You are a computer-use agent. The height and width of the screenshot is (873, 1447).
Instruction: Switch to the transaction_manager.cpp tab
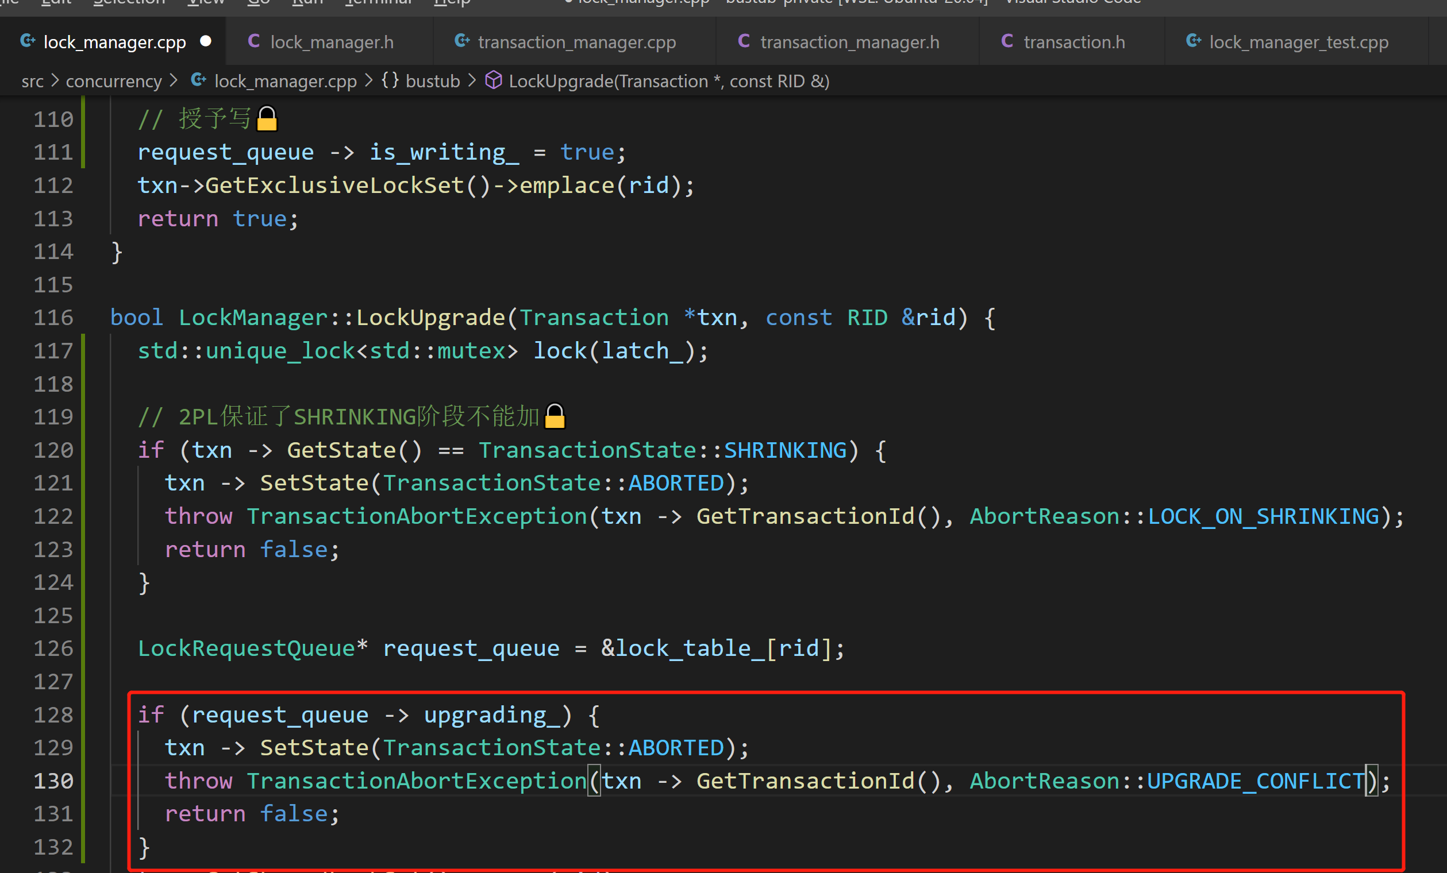coord(576,43)
